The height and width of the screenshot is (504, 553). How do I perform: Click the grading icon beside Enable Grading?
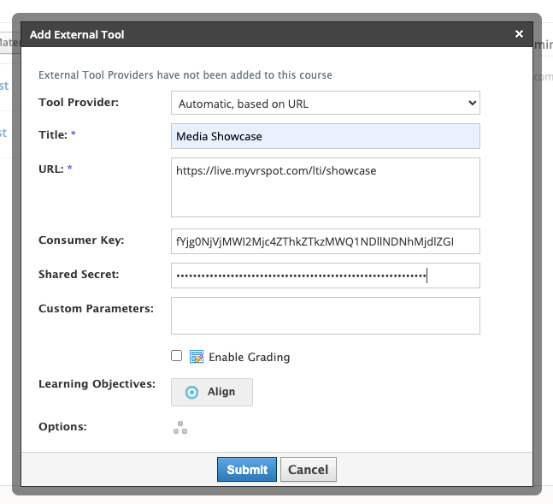[196, 357]
